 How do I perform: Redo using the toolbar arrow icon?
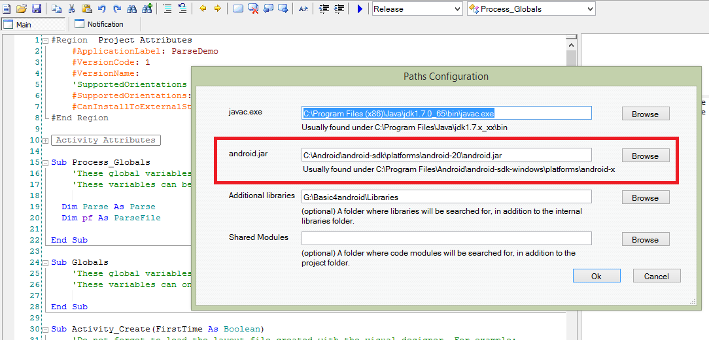[117, 8]
